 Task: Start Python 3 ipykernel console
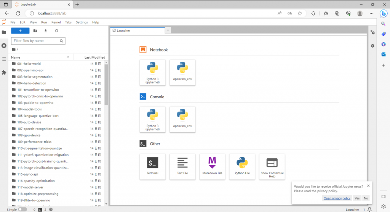tap(152, 120)
